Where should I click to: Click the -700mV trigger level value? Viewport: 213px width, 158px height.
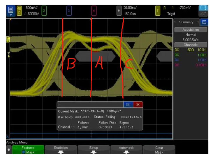pos(185,8)
